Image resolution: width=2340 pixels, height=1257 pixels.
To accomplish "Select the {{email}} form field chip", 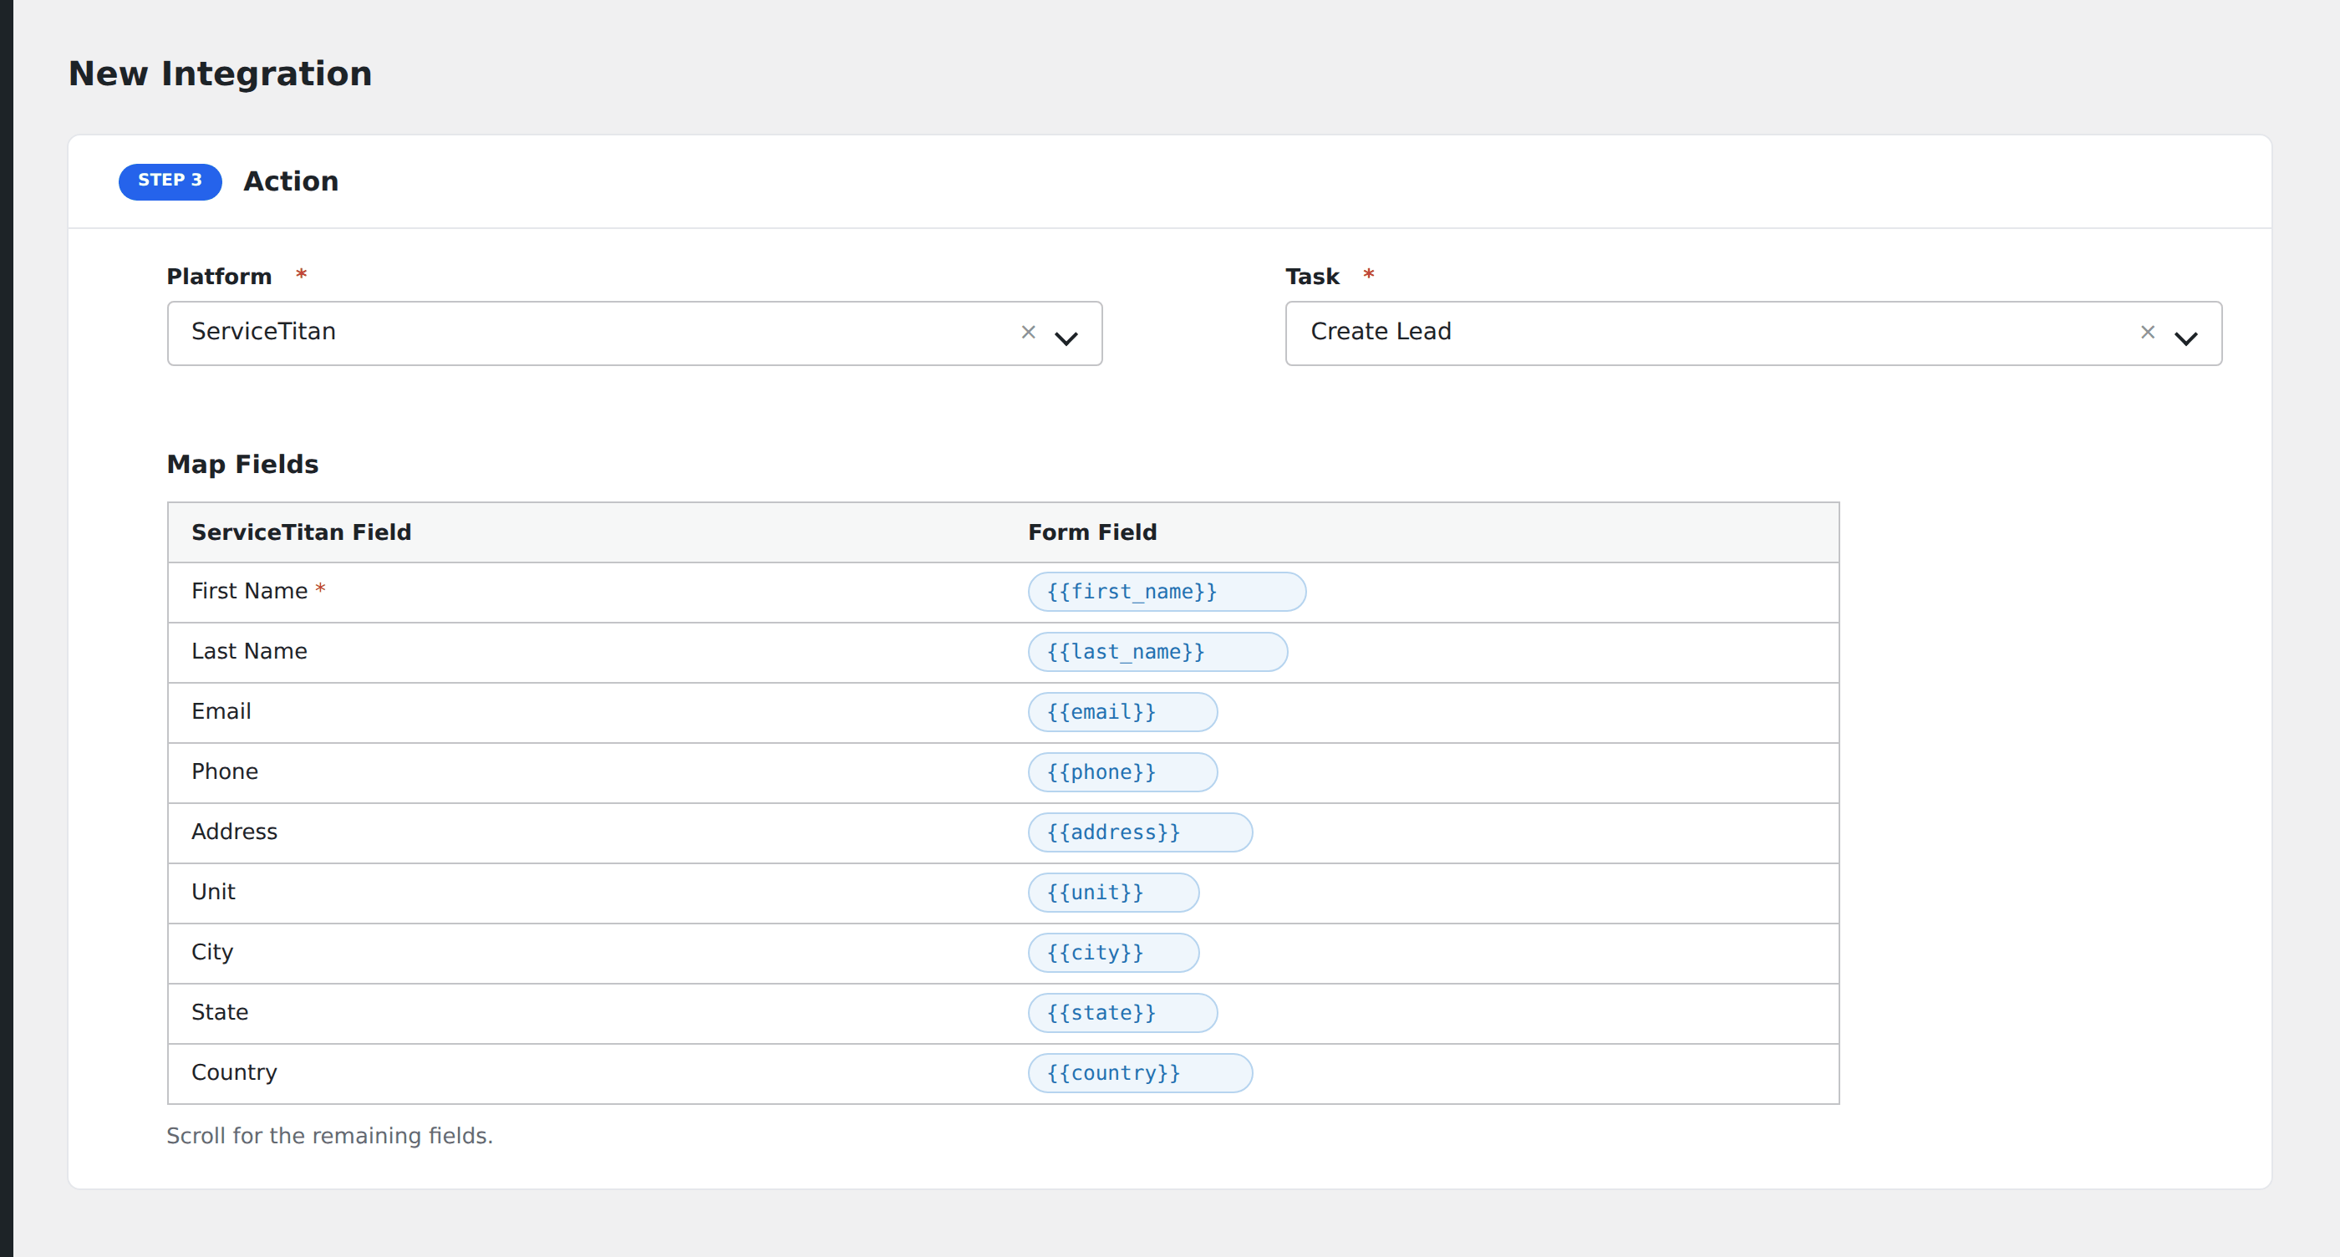I will tap(1122, 712).
